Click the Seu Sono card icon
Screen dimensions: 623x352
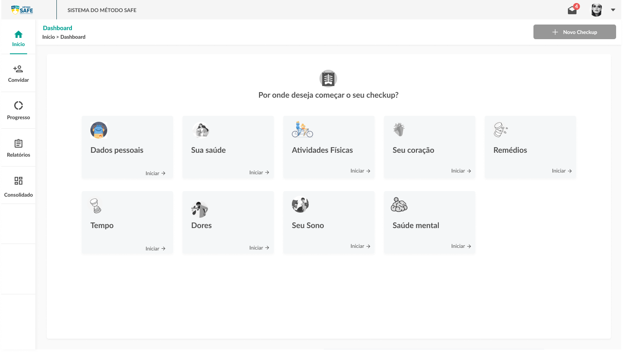(301, 204)
